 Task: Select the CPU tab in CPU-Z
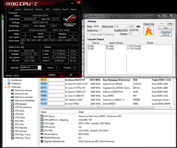click(x=10, y=9)
